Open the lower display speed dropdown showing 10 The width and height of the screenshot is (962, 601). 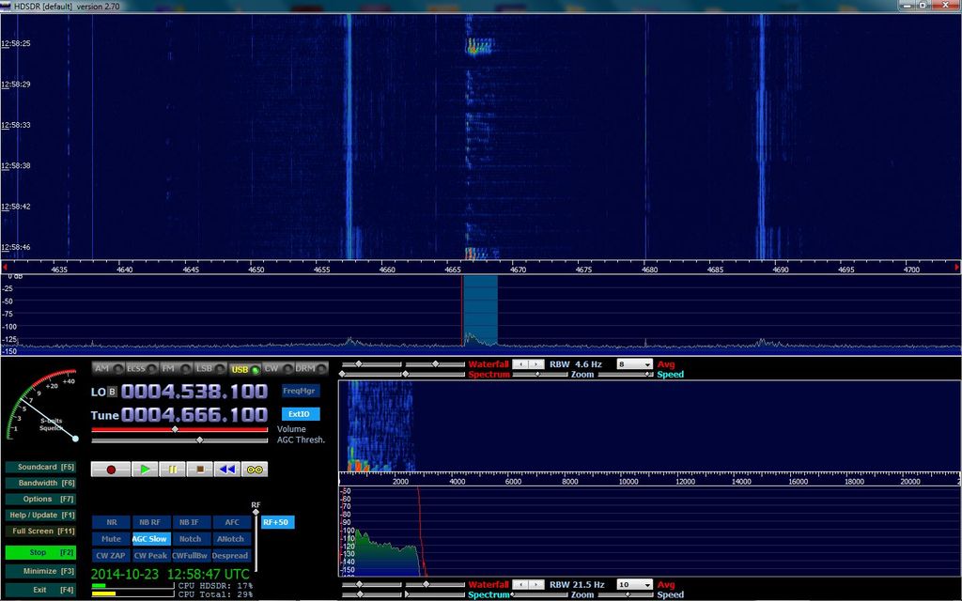tap(633, 584)
